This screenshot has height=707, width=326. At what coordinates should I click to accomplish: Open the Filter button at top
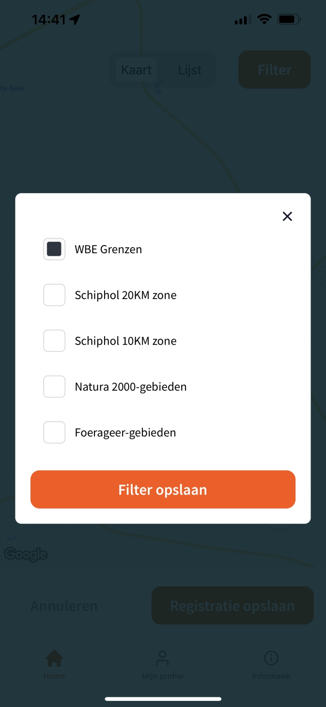[x=274, y=70]
